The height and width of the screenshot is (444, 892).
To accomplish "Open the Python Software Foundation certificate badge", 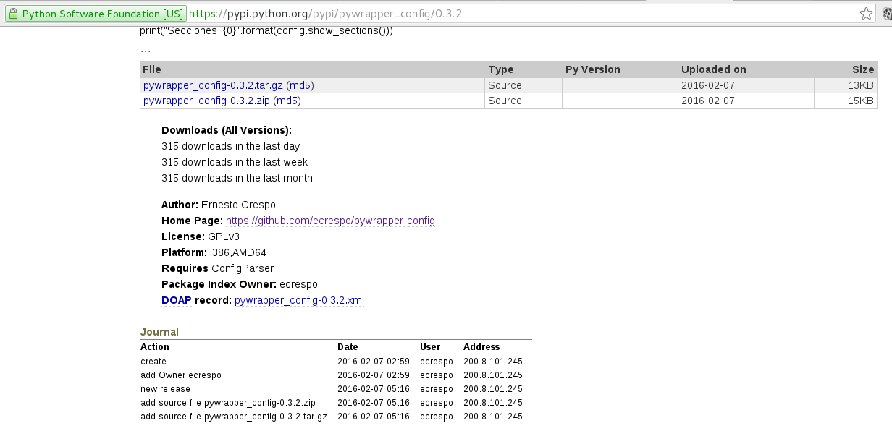I will [96, 14].
